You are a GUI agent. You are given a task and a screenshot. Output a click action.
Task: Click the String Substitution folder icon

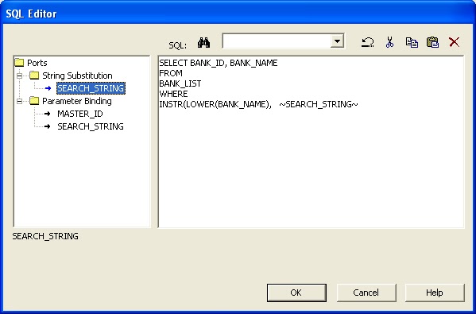34,76
